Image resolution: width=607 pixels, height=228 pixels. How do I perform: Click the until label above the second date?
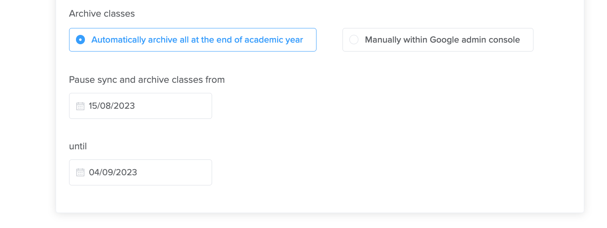pyautogui.click(x=78, y=146)
